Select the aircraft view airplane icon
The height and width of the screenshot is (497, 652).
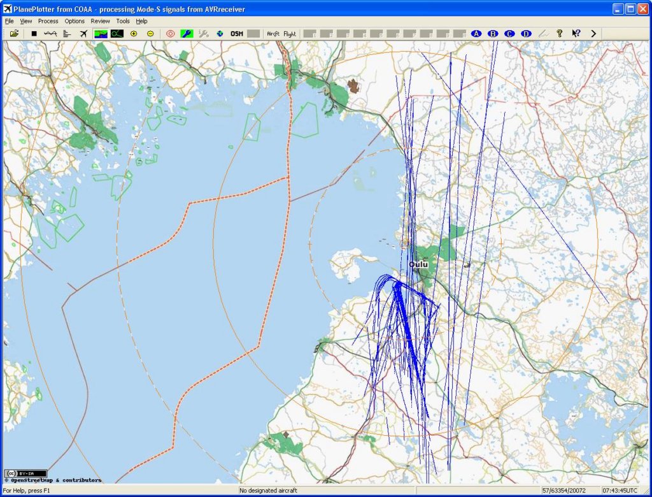click(x=83, y=34)
